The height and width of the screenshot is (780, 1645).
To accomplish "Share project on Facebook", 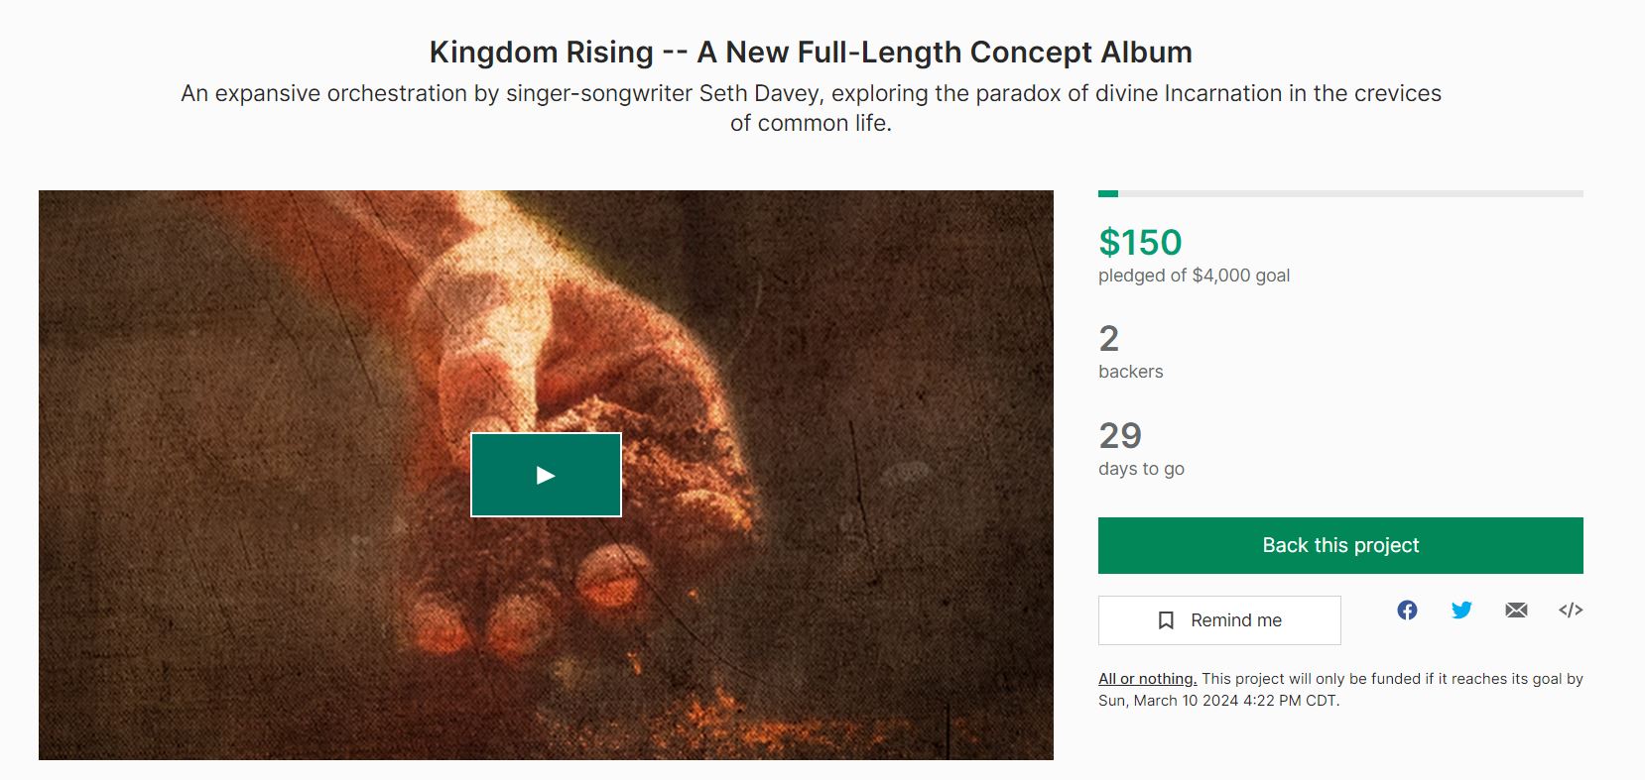I will (1407, 610).
